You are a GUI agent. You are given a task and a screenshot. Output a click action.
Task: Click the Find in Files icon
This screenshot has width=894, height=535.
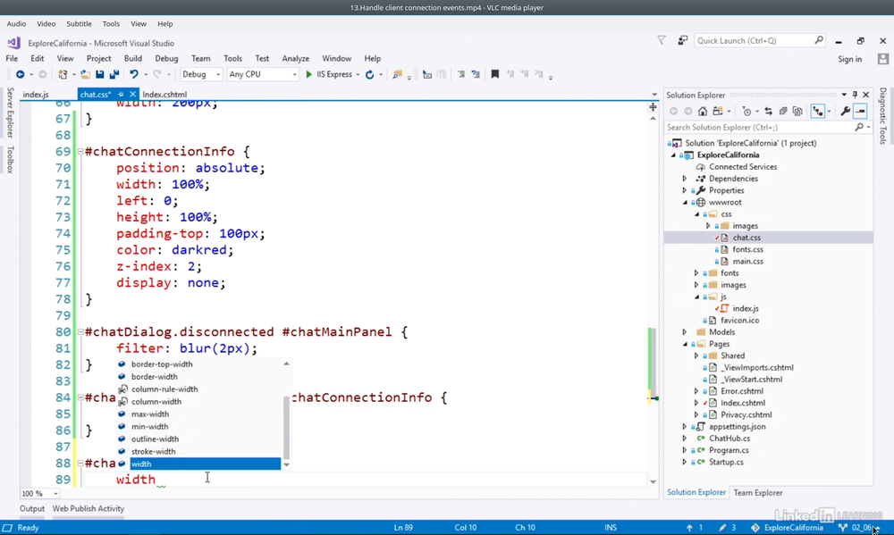click(398, 75)
